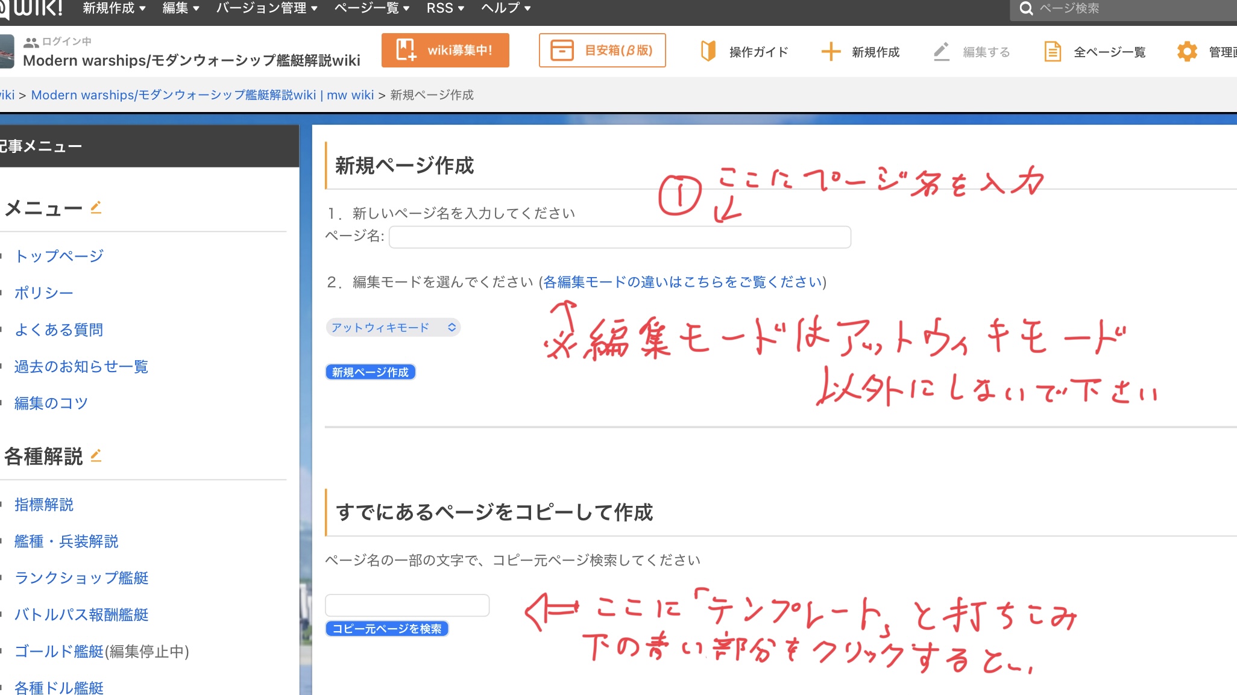
Task: Click the magnifier icon in page search
Action: pyautogui.click(x=1026, y=8)
